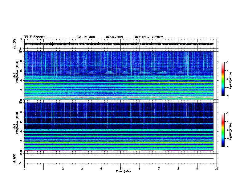244x189 pixels.
Task: Click the "ch.3(V)" axis label
Action: (x=14, y=159)
